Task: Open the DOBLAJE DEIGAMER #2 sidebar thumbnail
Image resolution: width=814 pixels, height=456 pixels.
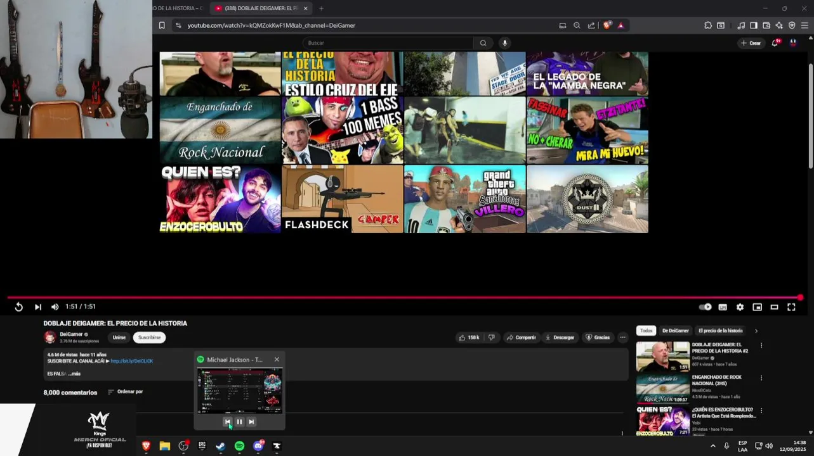Action: 663,357
